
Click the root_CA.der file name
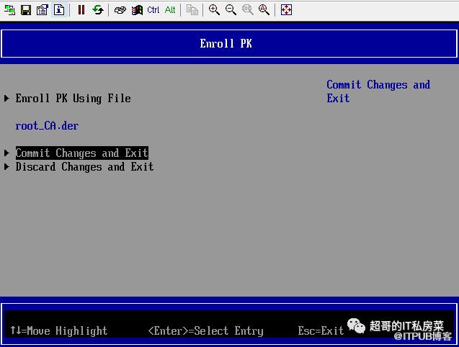pyautogui.click(x=47, y=126)
